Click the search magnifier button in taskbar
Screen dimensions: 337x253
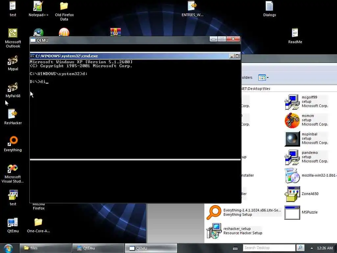coord(300,248)
